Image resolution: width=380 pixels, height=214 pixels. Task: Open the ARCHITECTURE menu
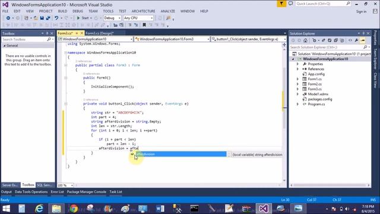[x=144, y=11]
